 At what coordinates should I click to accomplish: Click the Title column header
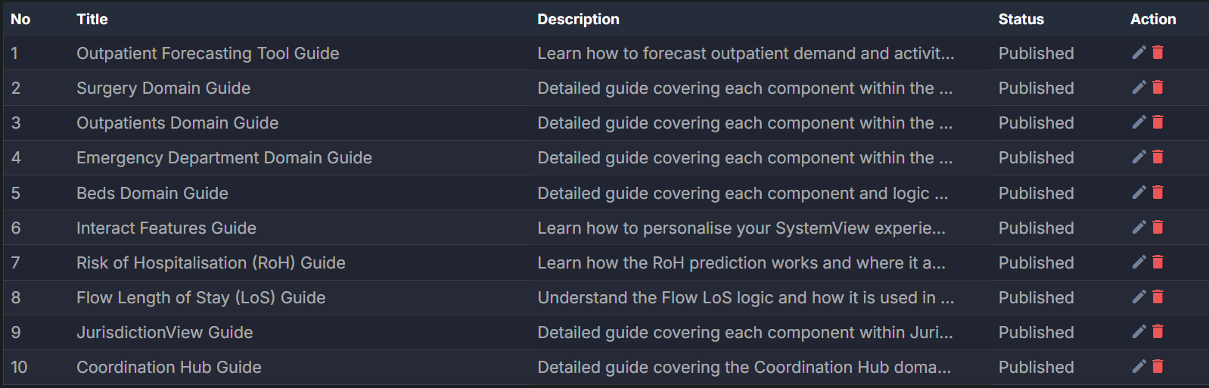[x=92, y=20]
